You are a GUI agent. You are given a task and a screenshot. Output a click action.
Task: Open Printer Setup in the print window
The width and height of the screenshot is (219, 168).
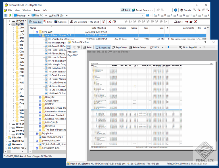(x=137, y=47)
